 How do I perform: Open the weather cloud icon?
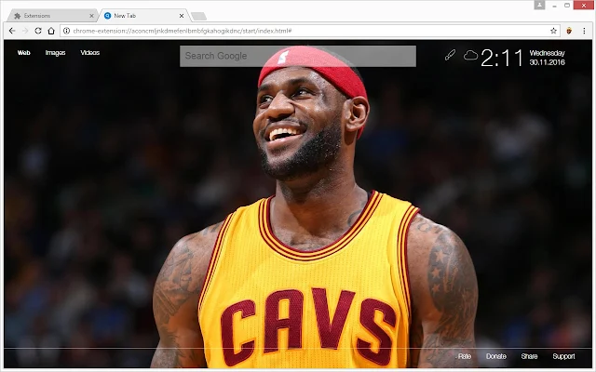(470, 56)
